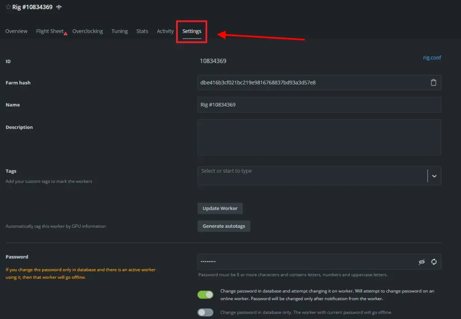
Task: Click into the Name input field
Action: [319, 105]
